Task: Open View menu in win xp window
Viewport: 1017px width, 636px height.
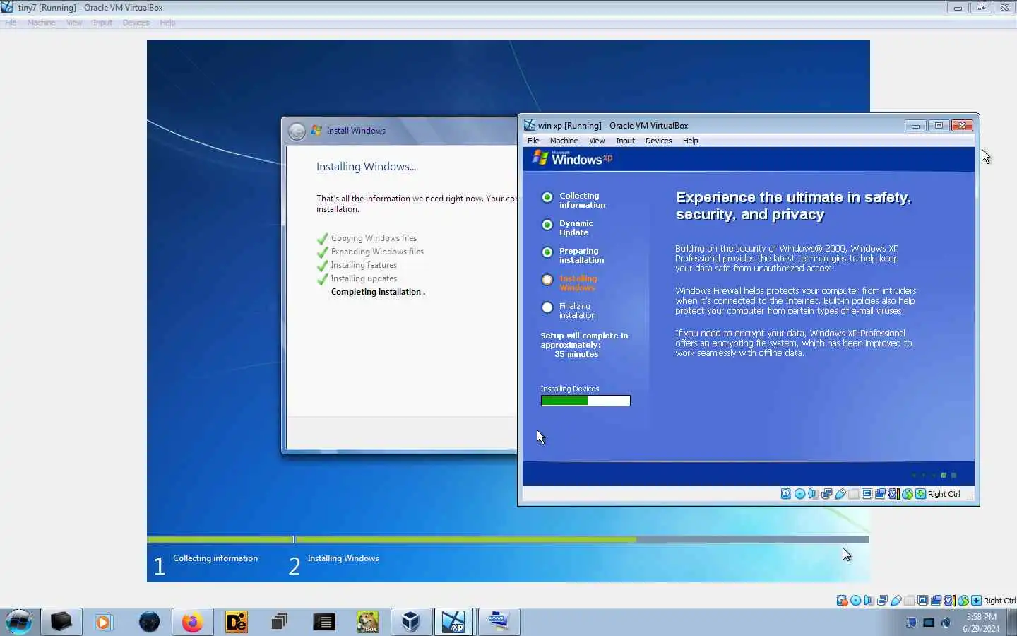Action: 597,141
